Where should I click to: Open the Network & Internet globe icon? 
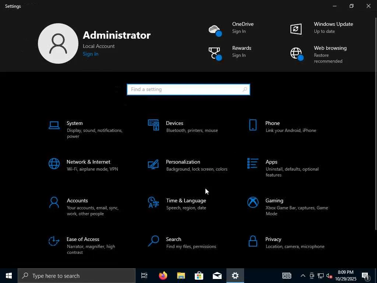coord(54,164)
